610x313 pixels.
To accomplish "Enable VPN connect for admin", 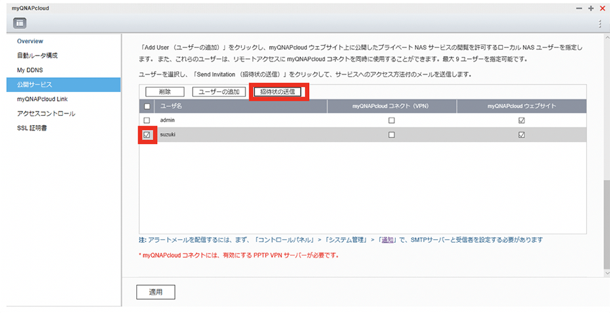I will [391, 120].
